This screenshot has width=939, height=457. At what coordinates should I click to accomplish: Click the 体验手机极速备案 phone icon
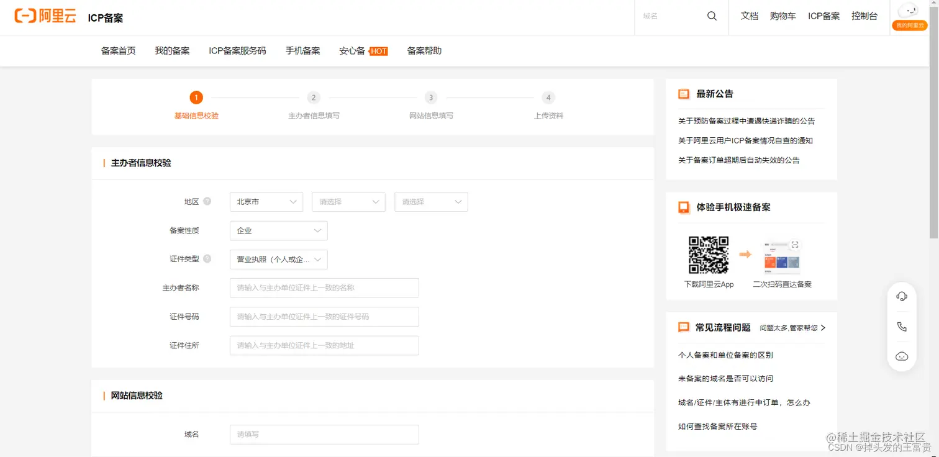684,207
